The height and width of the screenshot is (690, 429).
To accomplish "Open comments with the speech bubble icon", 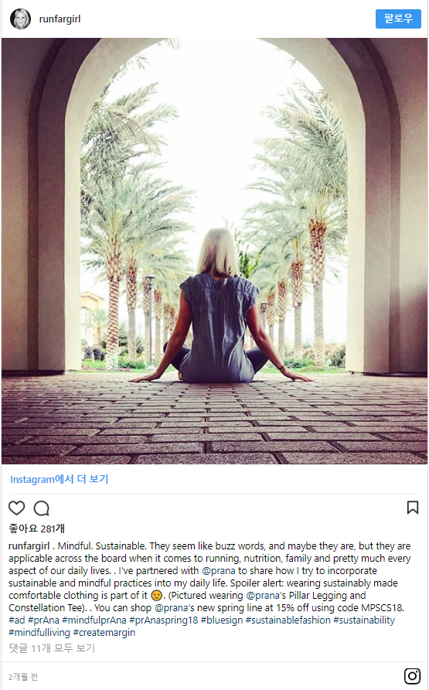I will (x=42, y=508).
